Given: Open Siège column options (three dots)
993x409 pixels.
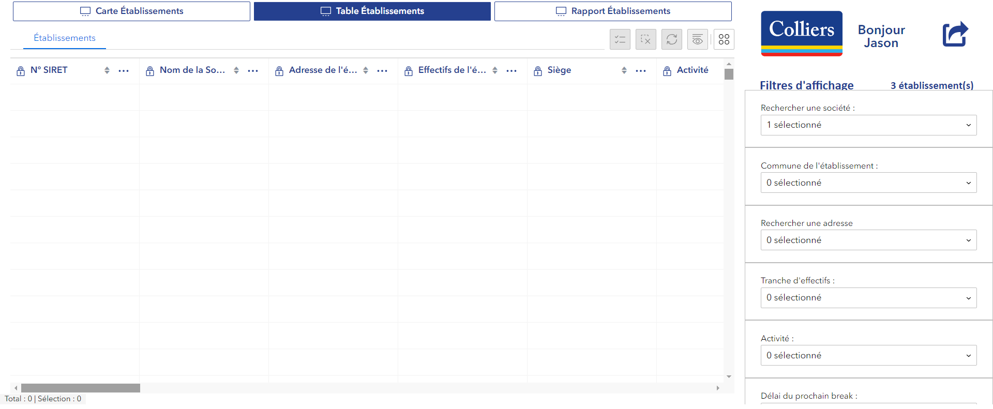Looking at the screenshot, I should click(x=641, y=71).
